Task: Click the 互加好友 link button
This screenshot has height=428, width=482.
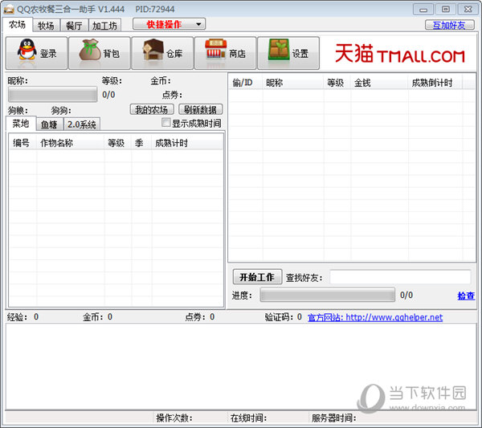Action: [449, 25]
